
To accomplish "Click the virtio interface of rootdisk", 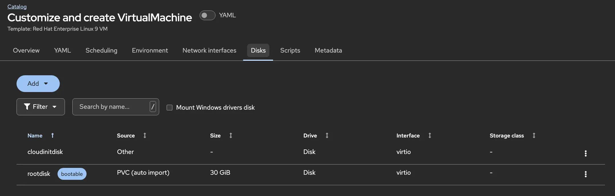I will (403, 172).
